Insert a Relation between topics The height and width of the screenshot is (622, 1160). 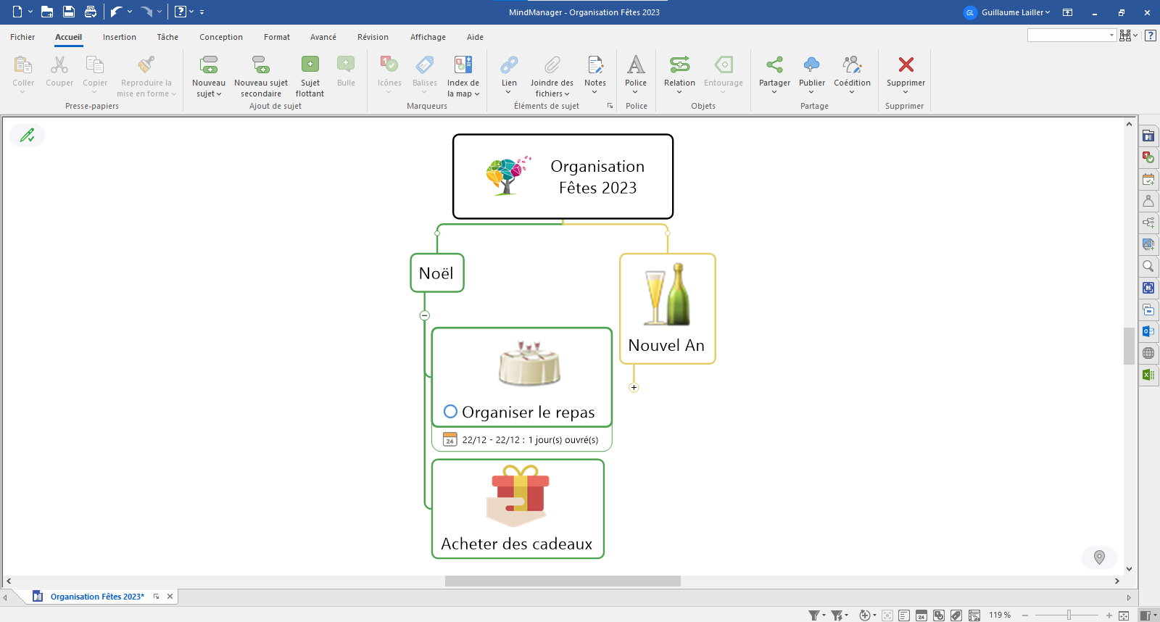tap(679, 65)
